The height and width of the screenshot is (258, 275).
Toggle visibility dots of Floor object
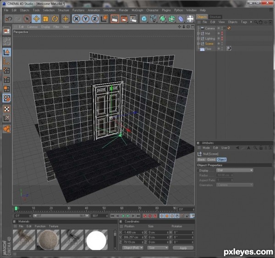point(222,48)
